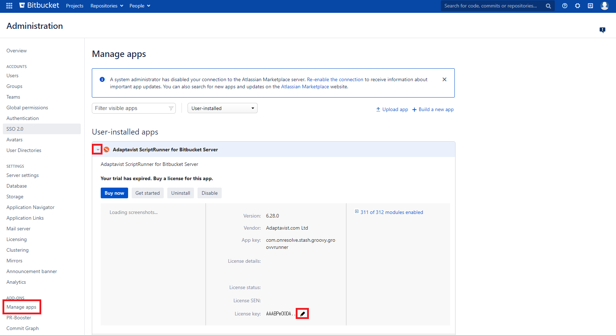Open the app switcher grid icon

click(9, 6)
